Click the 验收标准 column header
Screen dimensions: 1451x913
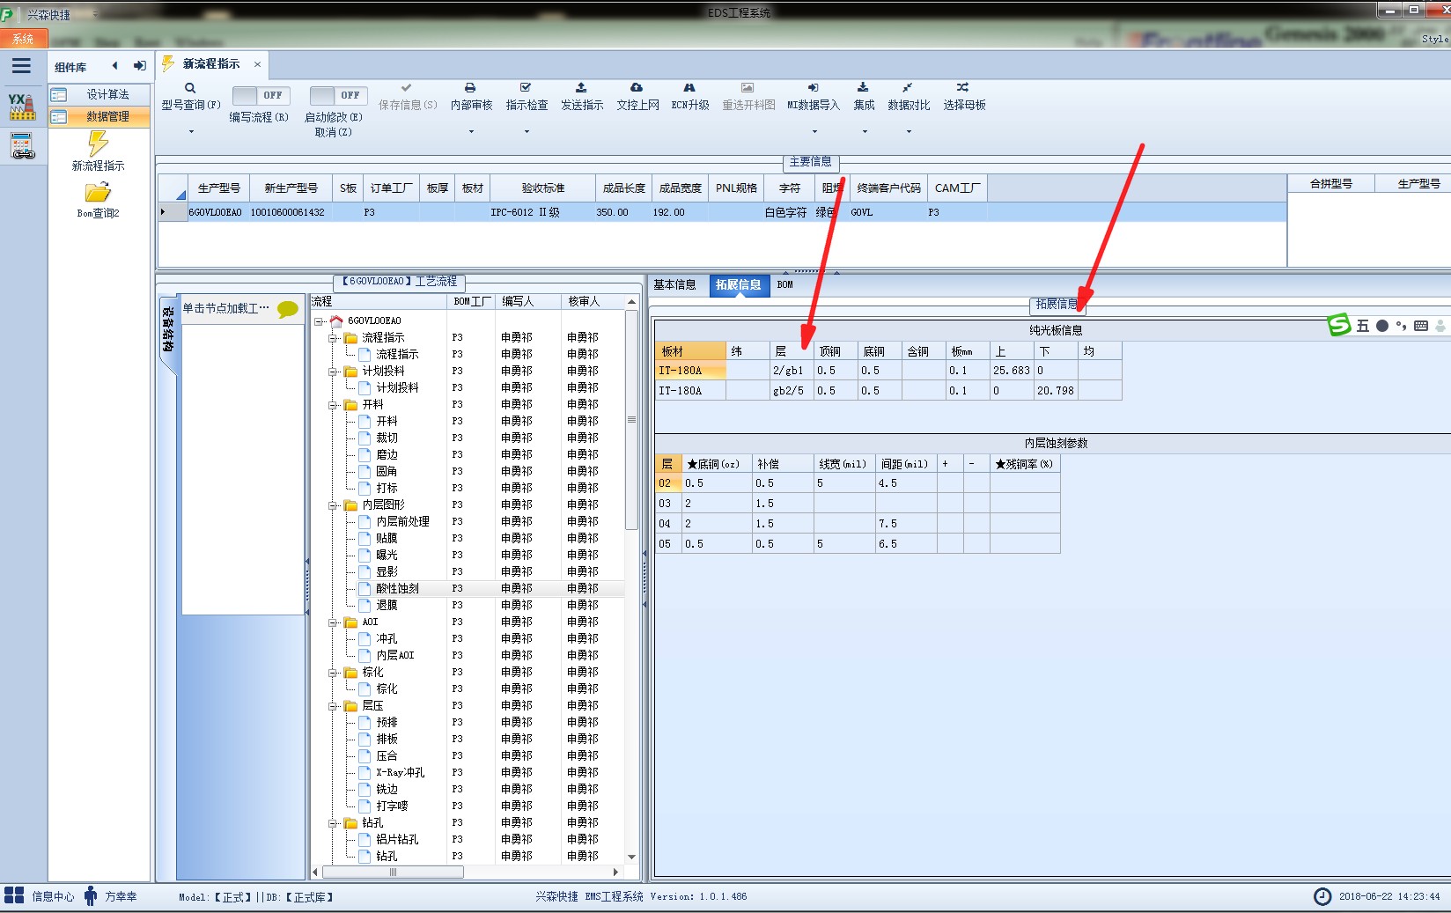[x=543, y=188]
